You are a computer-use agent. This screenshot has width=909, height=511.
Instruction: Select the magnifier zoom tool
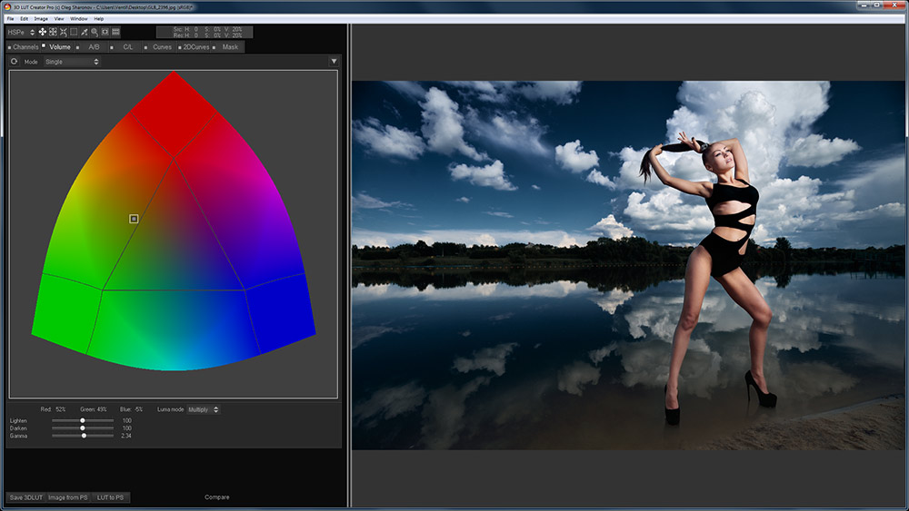pos(95,32)
